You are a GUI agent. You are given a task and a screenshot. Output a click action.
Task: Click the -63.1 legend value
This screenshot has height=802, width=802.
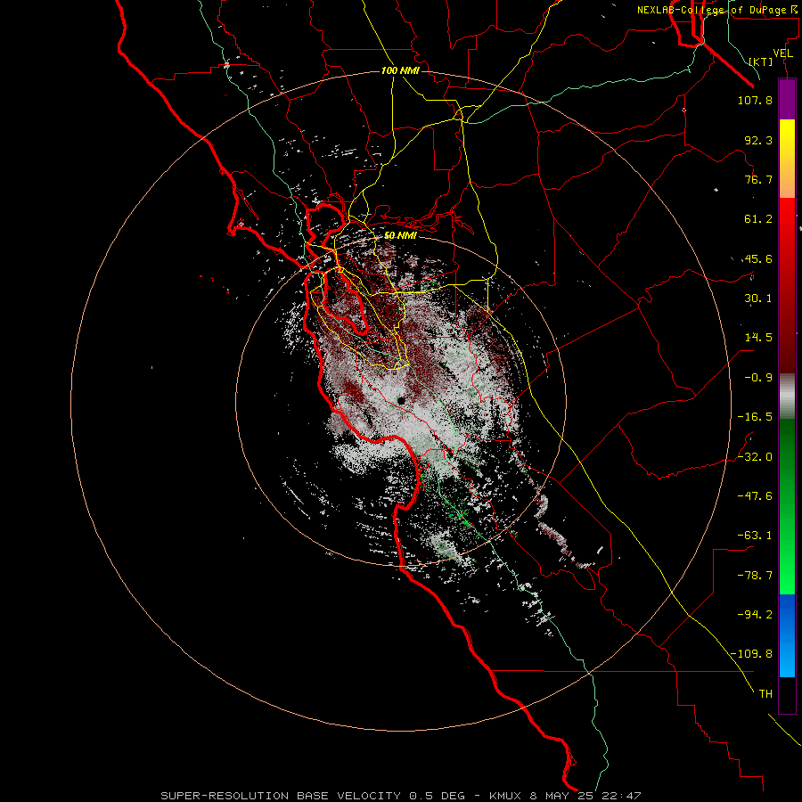(x=755, y=536)
